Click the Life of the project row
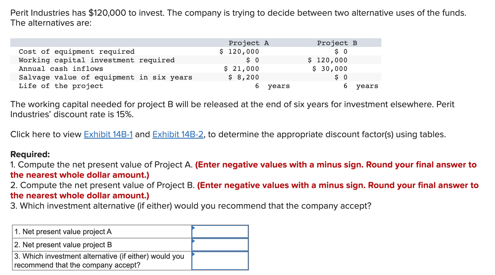This screenshot has height=275, width=495. coord(61,86)
